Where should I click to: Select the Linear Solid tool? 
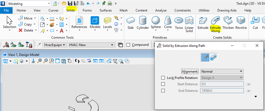[x=189, y=25]
